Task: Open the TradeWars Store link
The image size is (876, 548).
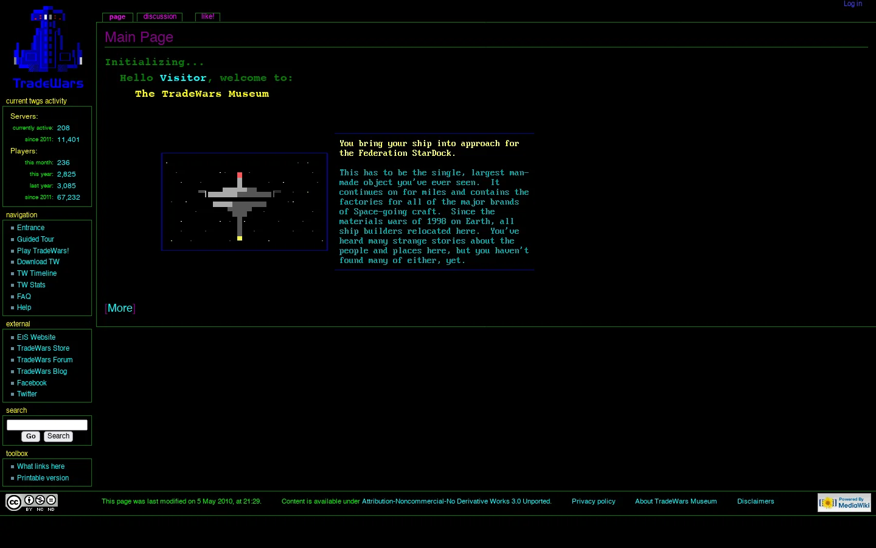Action: click(x=43, y=348)
